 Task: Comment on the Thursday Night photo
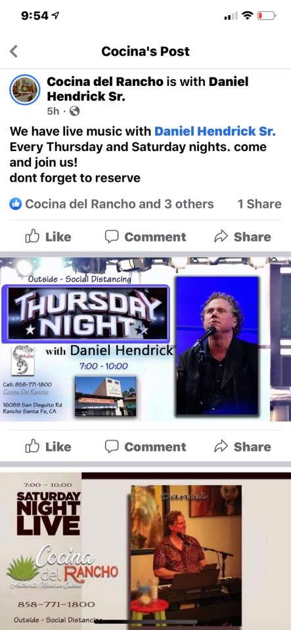coord(146,446)
